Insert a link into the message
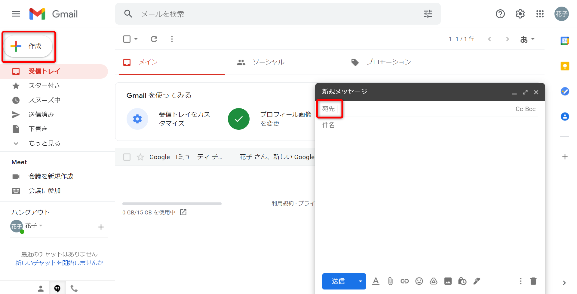The height and width of the screenshot is (294, 577). [x=404, y=281]
